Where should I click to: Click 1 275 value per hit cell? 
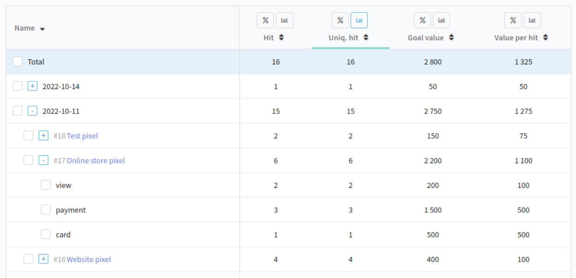(524, 111)
